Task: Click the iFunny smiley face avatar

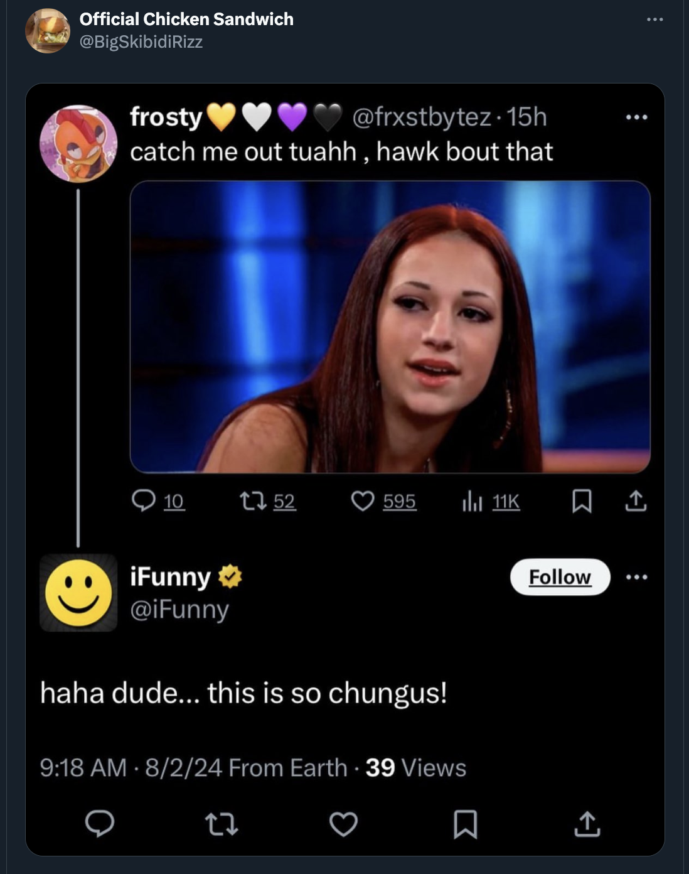Action: 78,593
